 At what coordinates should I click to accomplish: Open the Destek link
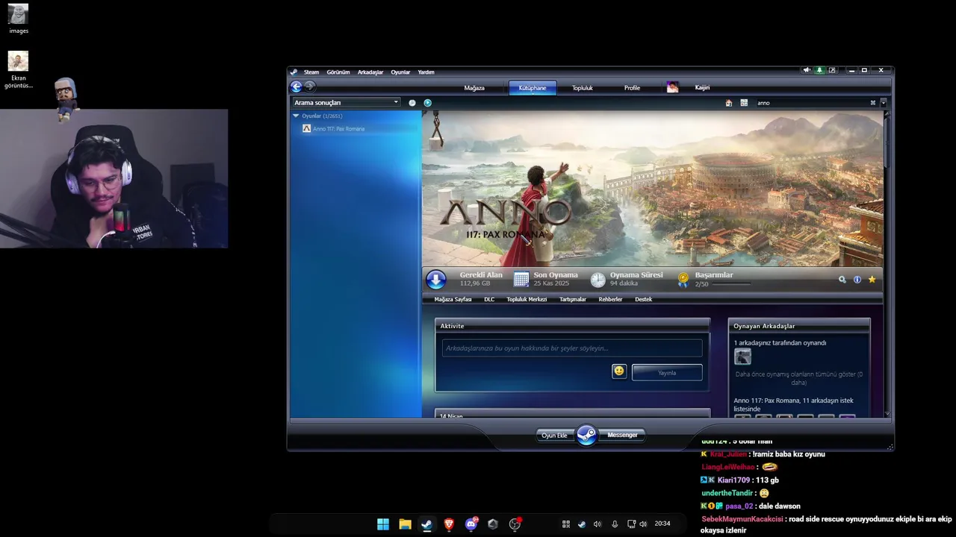click(x=644, y=300)
